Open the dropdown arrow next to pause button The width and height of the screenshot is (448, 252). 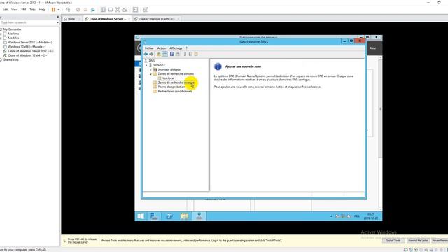59,10
